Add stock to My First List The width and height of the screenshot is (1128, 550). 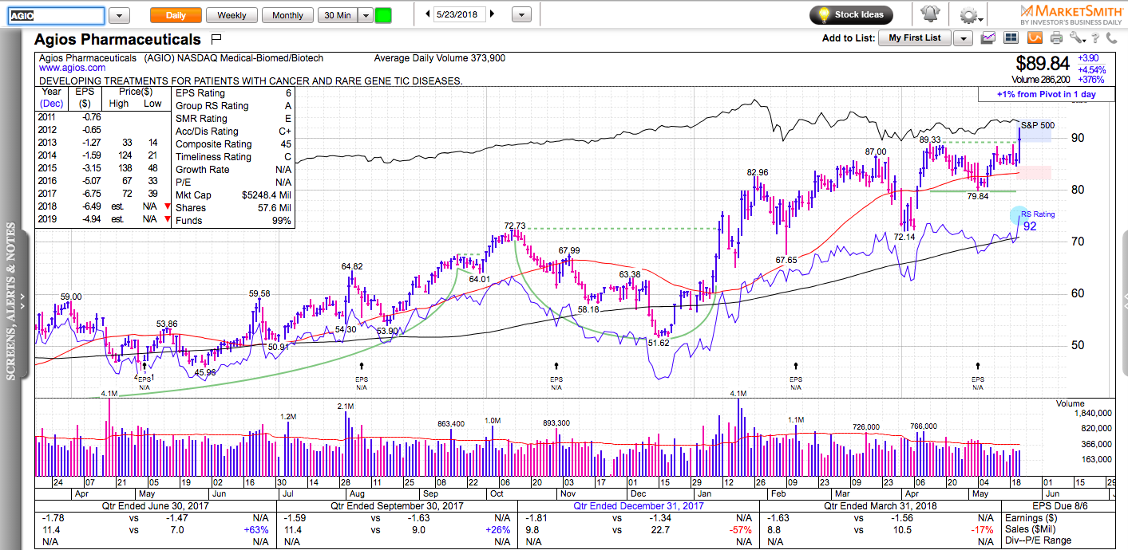tap(915, 38)
